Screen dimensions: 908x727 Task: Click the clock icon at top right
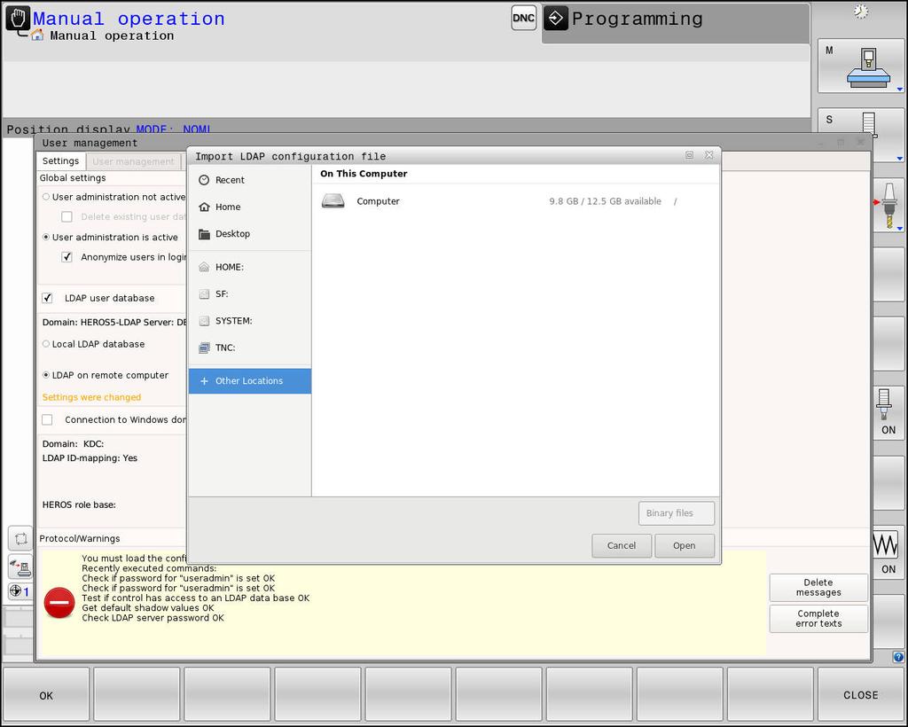point(861,12)
